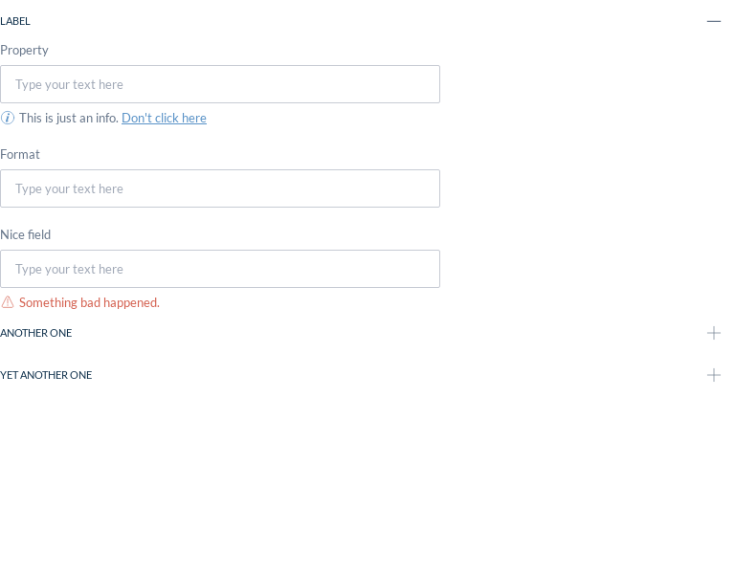Image resolution: width=735 pixels, height=574 pixels.
Task: Expand ANOTHER ONE using its plus icon
Action: click(x=714, y=333)
